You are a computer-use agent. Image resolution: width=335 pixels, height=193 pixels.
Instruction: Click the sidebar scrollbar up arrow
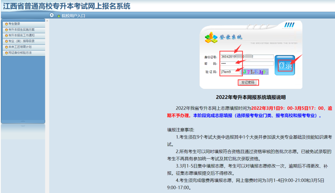47,21
